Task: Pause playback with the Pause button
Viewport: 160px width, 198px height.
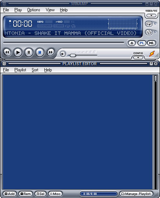Action: (29, 52)
